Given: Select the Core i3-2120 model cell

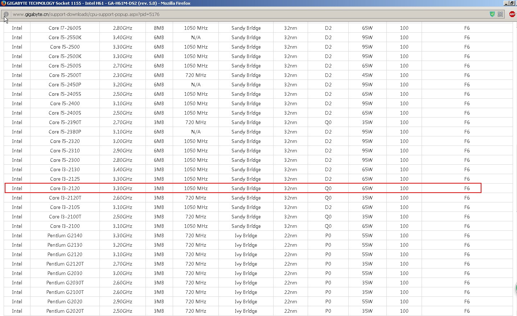Looking at the screenshot, I should click(x=65, y=188).
